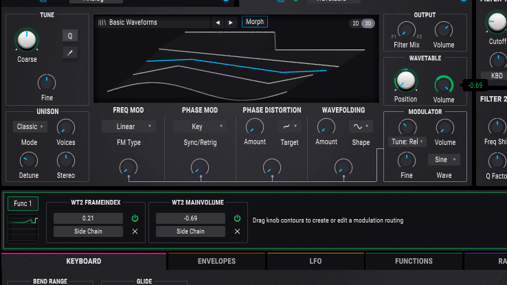Go to previous wavetable with left arrow
The height and width of the screenshot is (285, 507).
click(218, 23)
